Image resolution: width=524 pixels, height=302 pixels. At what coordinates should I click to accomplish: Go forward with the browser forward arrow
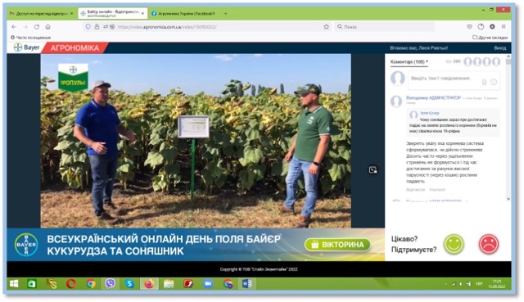point(25,27)
